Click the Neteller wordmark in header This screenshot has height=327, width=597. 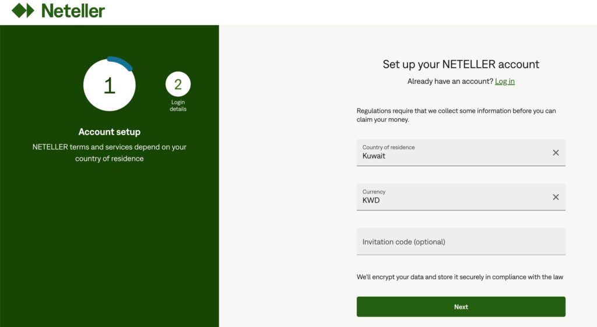pos(73,10)
